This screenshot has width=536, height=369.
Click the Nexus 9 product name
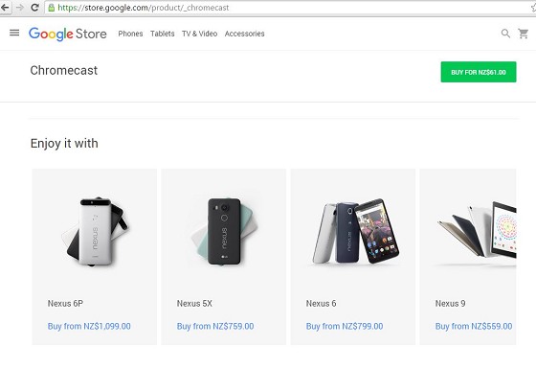pos(450,303)
